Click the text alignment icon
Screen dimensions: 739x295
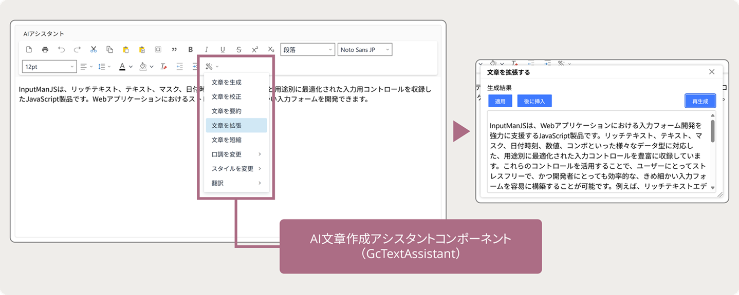pos(84,67)
